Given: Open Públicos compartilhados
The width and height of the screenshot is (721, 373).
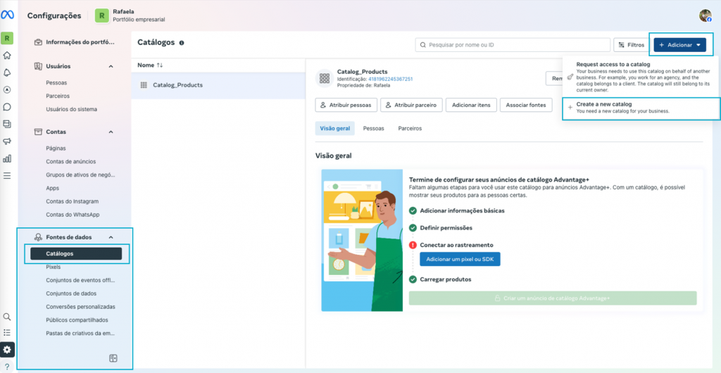Looking at the screenshot, I should click(x=77, y=320).
